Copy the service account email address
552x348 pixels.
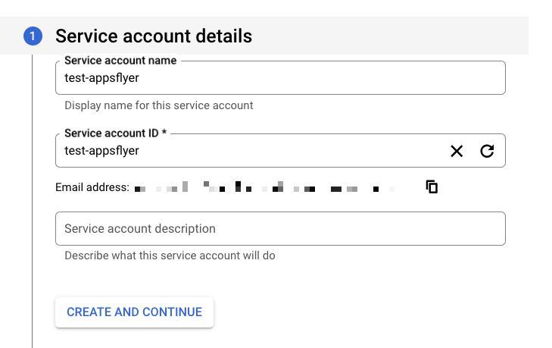coord(432,187)
